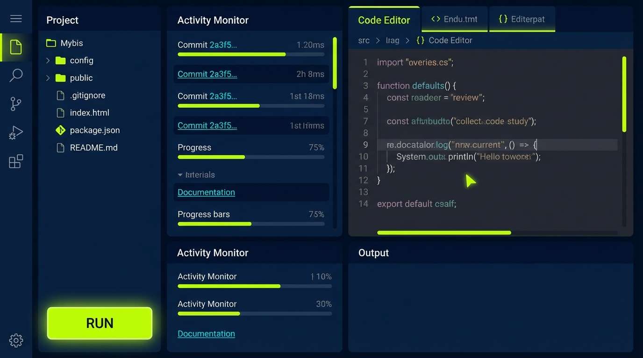This screenshot has width=643, height=358.
Task: Click the RUN button
Action: pos(99,323)
